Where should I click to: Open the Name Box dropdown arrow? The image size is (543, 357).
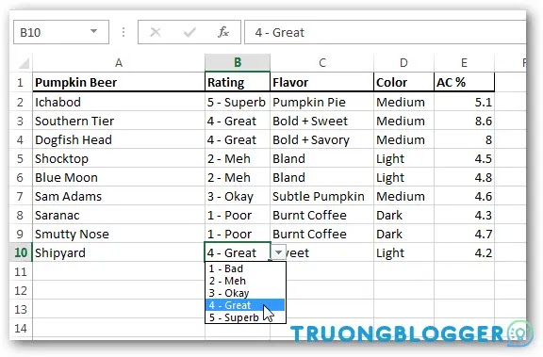(x=93, y=31)
